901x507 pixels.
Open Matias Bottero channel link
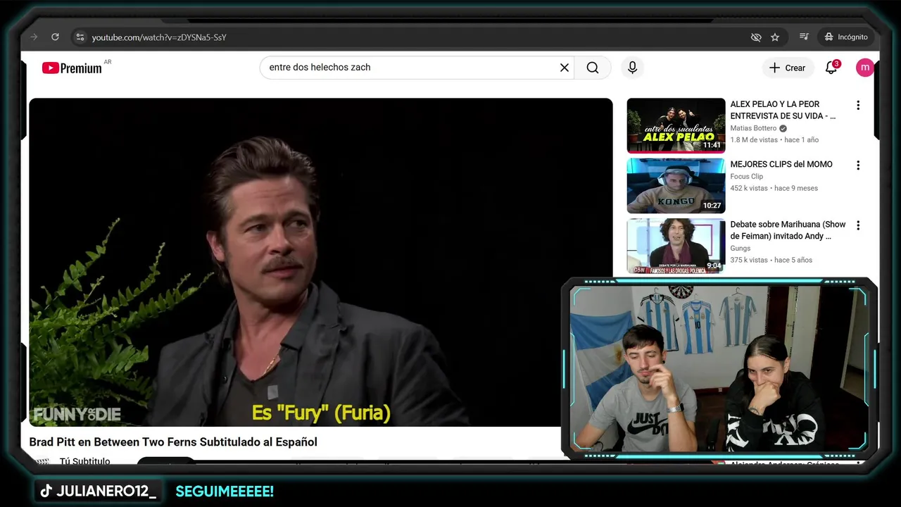click(753, 128)
